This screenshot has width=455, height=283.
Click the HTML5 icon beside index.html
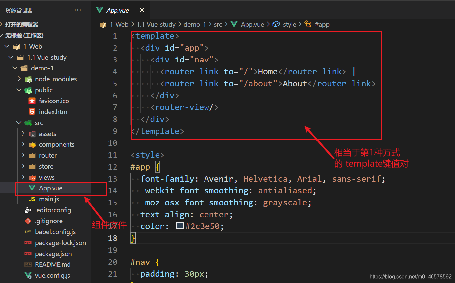32,112
